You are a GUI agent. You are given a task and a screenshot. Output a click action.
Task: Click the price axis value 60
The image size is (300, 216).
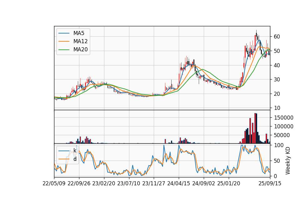[x=277, y=37]
